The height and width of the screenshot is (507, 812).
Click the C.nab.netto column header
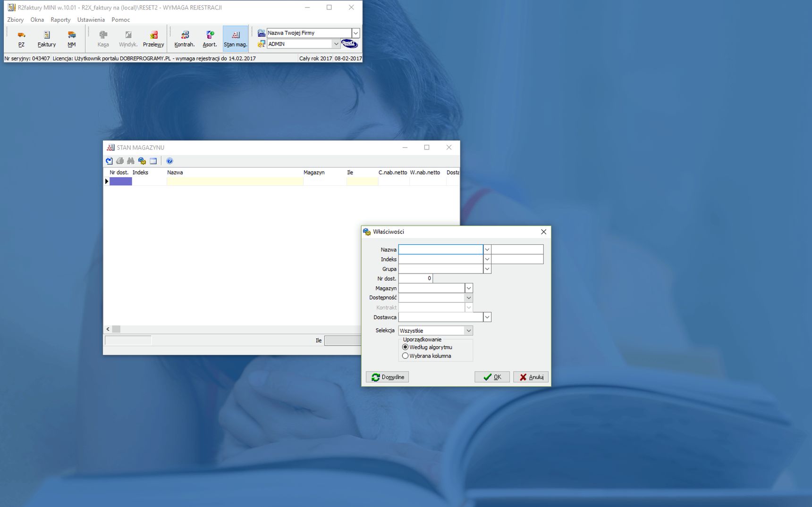pos(393,173)
